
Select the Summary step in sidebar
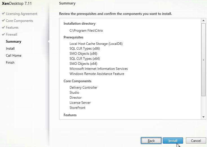pyautogui.click(x=14, y=42)
